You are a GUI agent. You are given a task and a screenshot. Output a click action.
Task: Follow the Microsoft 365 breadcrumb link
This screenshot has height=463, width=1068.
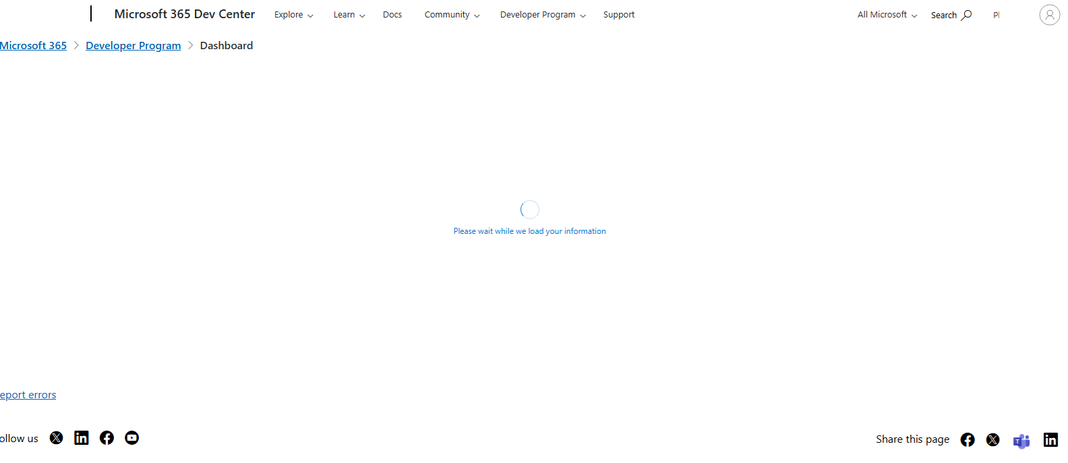pyautogui.click(x=33, y=46)
